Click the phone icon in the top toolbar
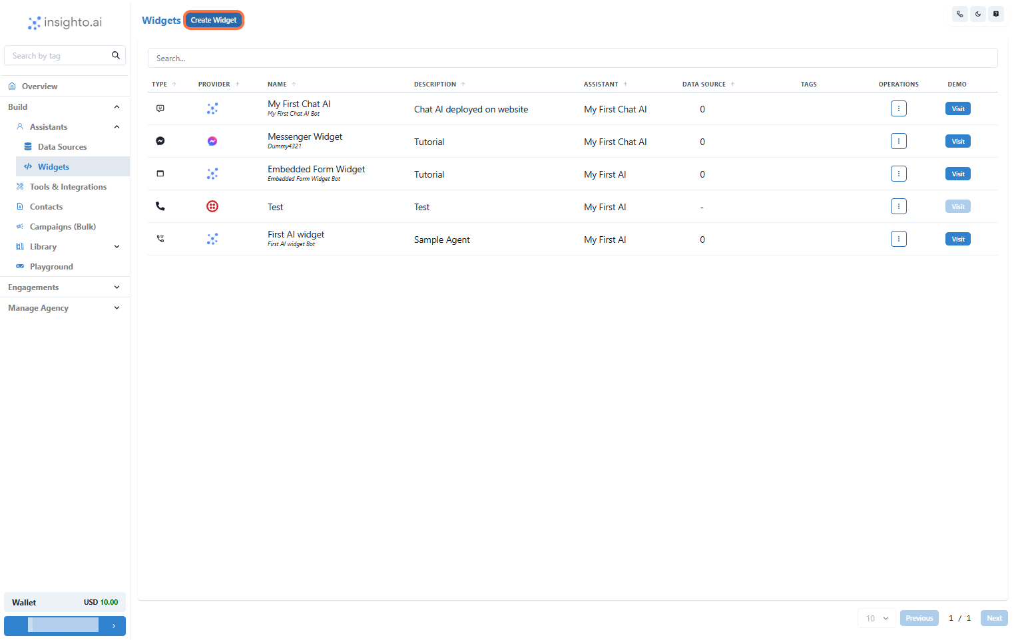This screenshot has width=1016, height=640. 959,13
